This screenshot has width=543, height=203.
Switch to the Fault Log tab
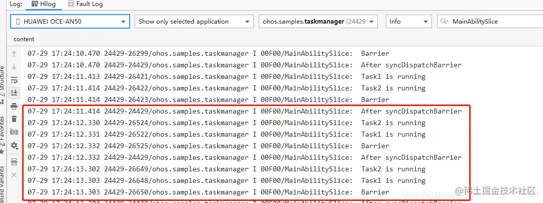pyautogui.click(x=85, y=4)
